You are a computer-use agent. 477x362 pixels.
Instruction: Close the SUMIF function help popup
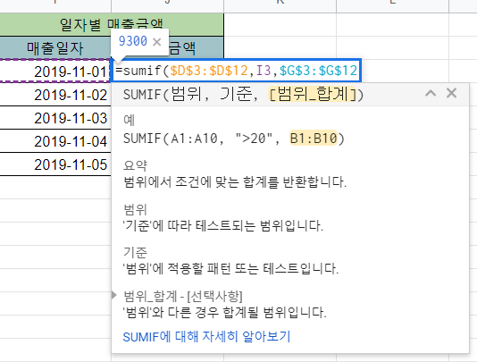pyautogui.click(x=451, y=93)
